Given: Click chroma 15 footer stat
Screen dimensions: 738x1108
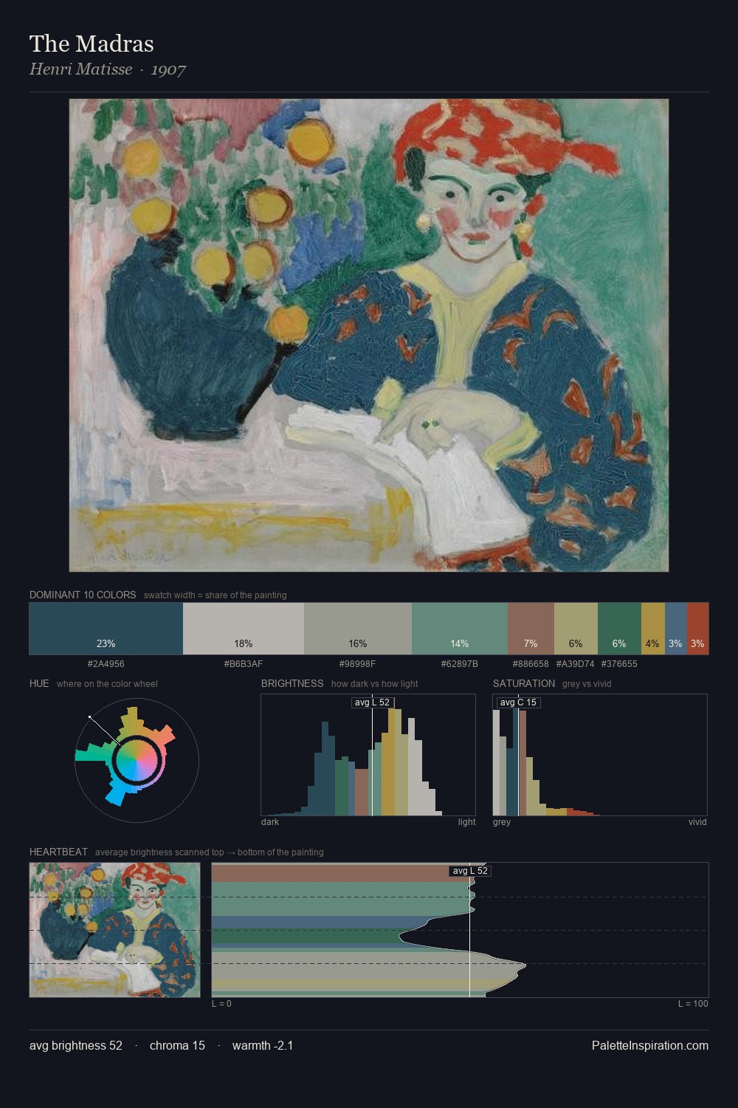Looking at the screenshot, I should [x=177, y=1045].
